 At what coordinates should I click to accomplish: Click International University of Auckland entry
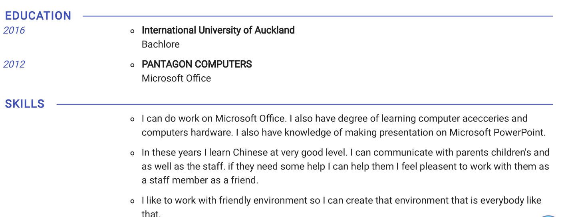point(218,30)
